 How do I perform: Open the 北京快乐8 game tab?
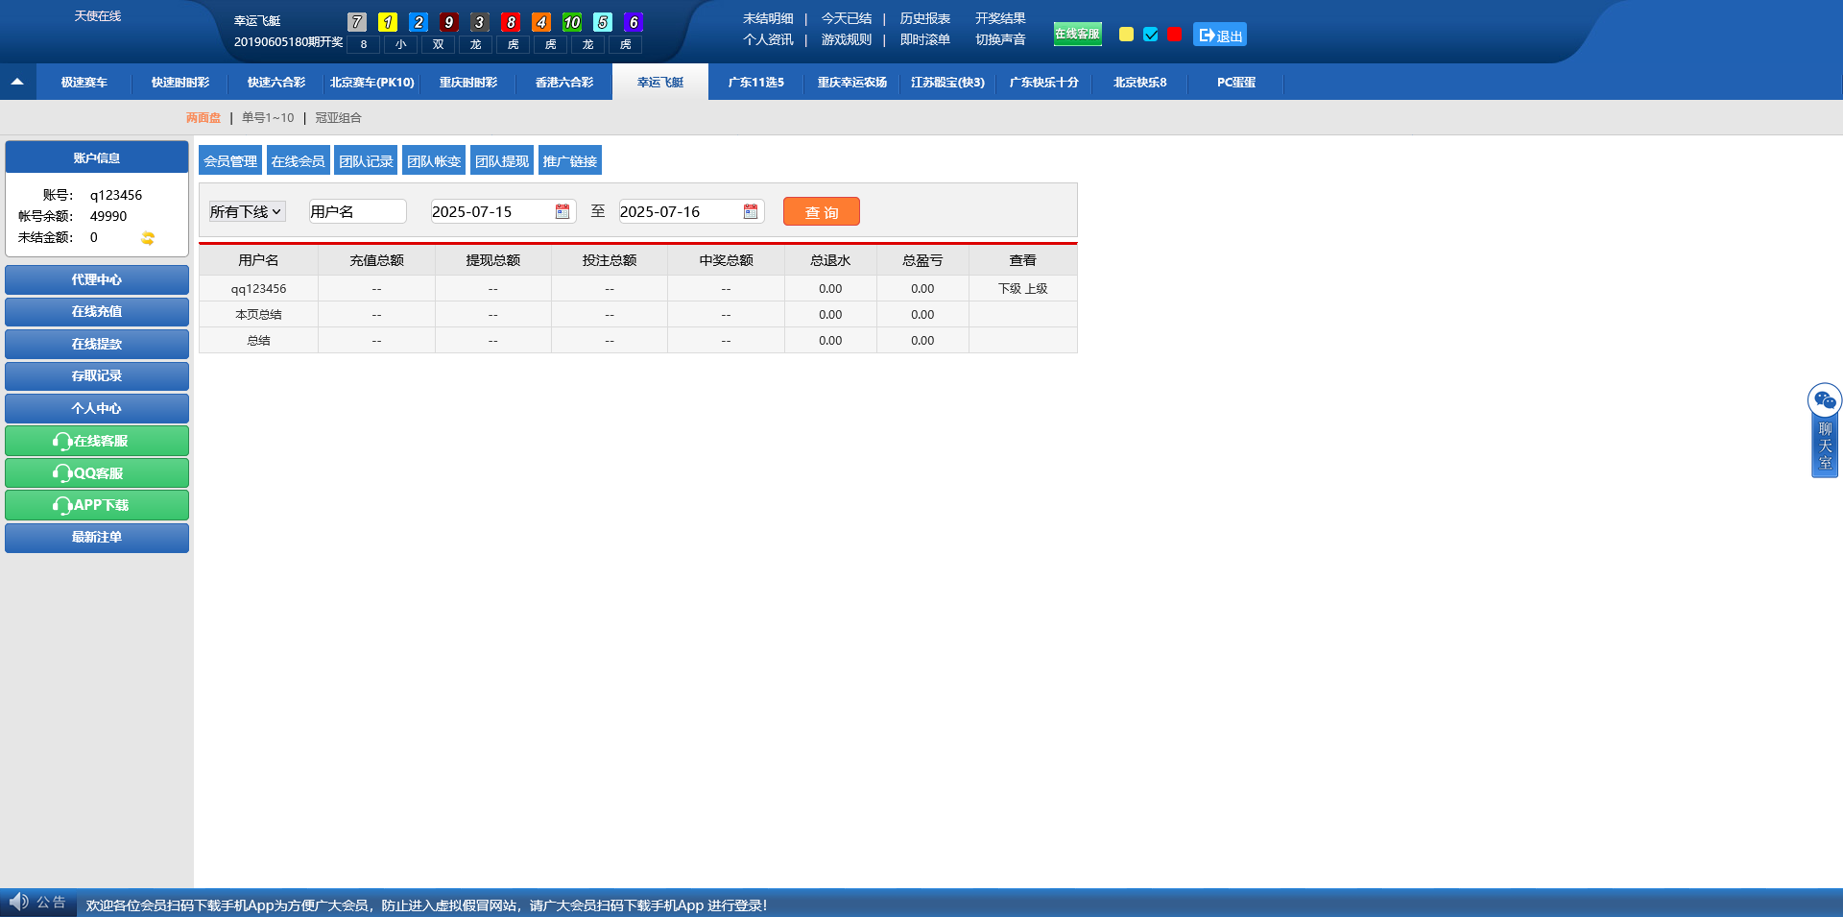click(1140, 83)
